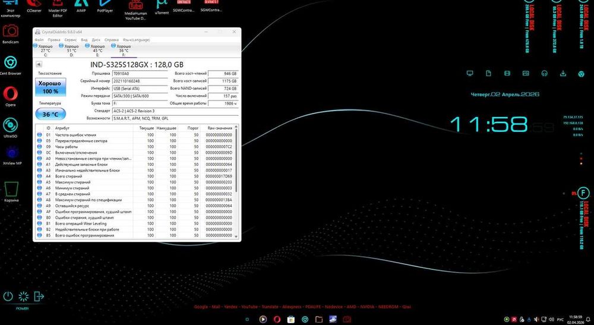
Task: Open the notification bell in taskbar
Action: point(588,320)
